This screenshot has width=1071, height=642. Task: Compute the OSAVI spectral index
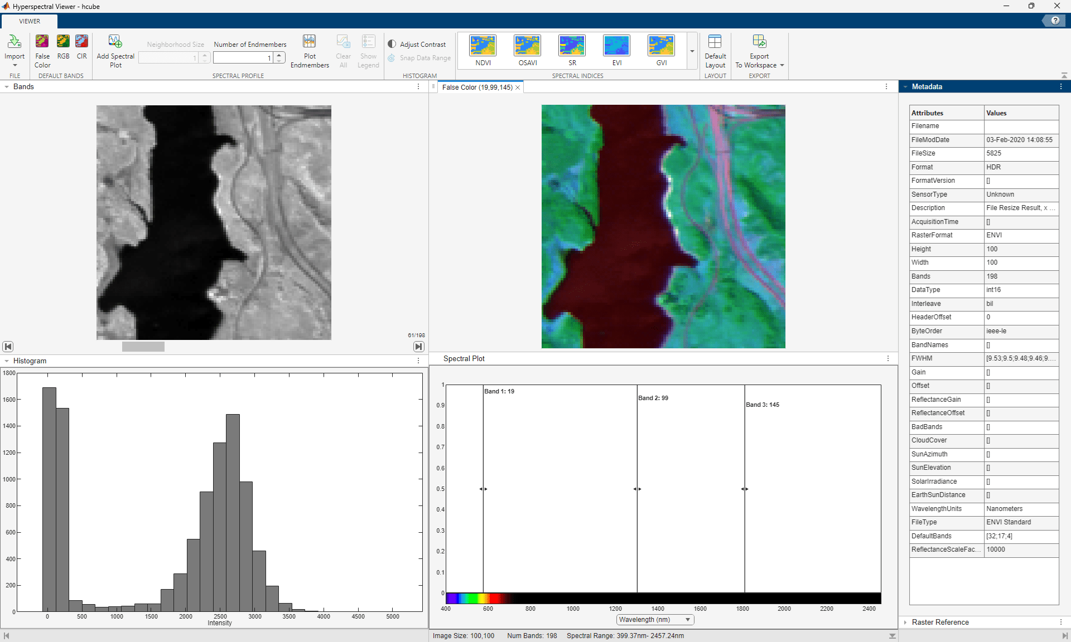coord(527,50)
